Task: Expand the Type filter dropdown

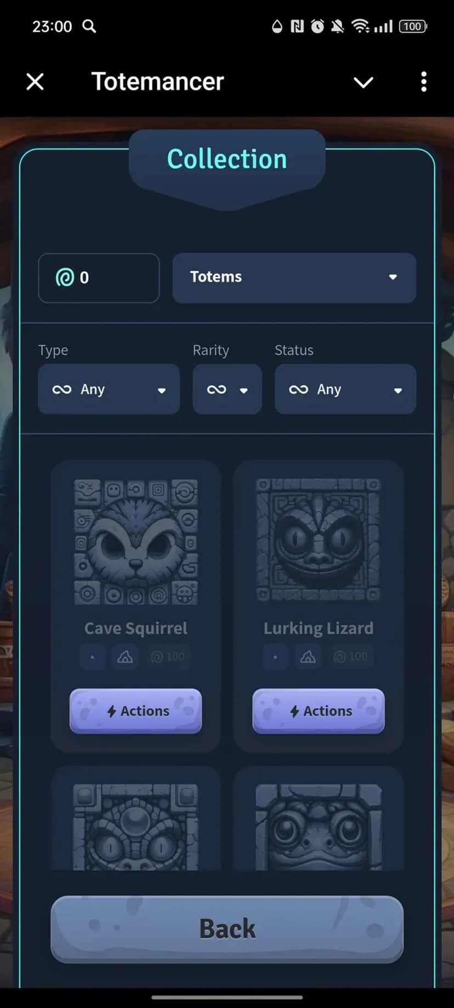Action: pyautogui.click(x=109, y=389)
